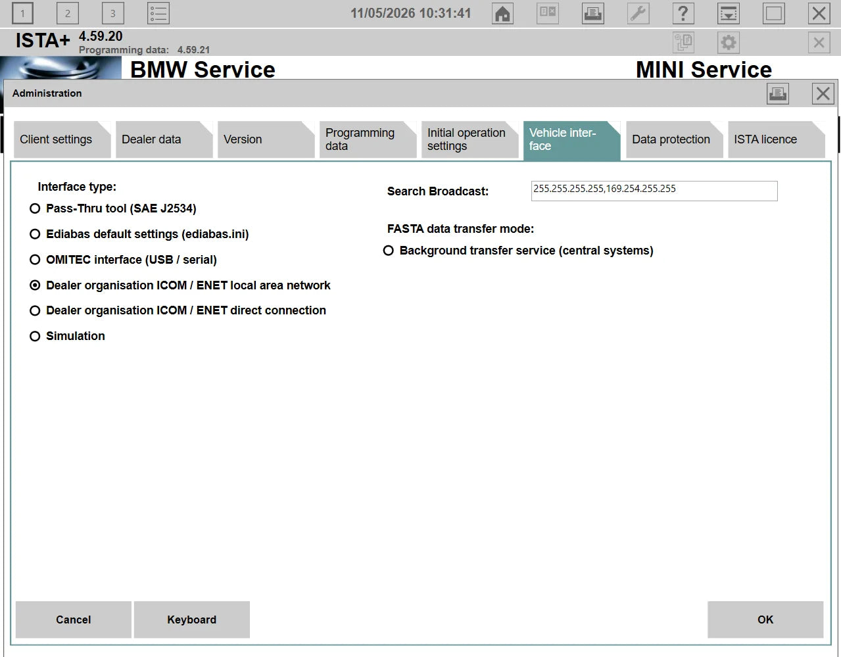Click the Search Broadcast label

pos(438,191)
